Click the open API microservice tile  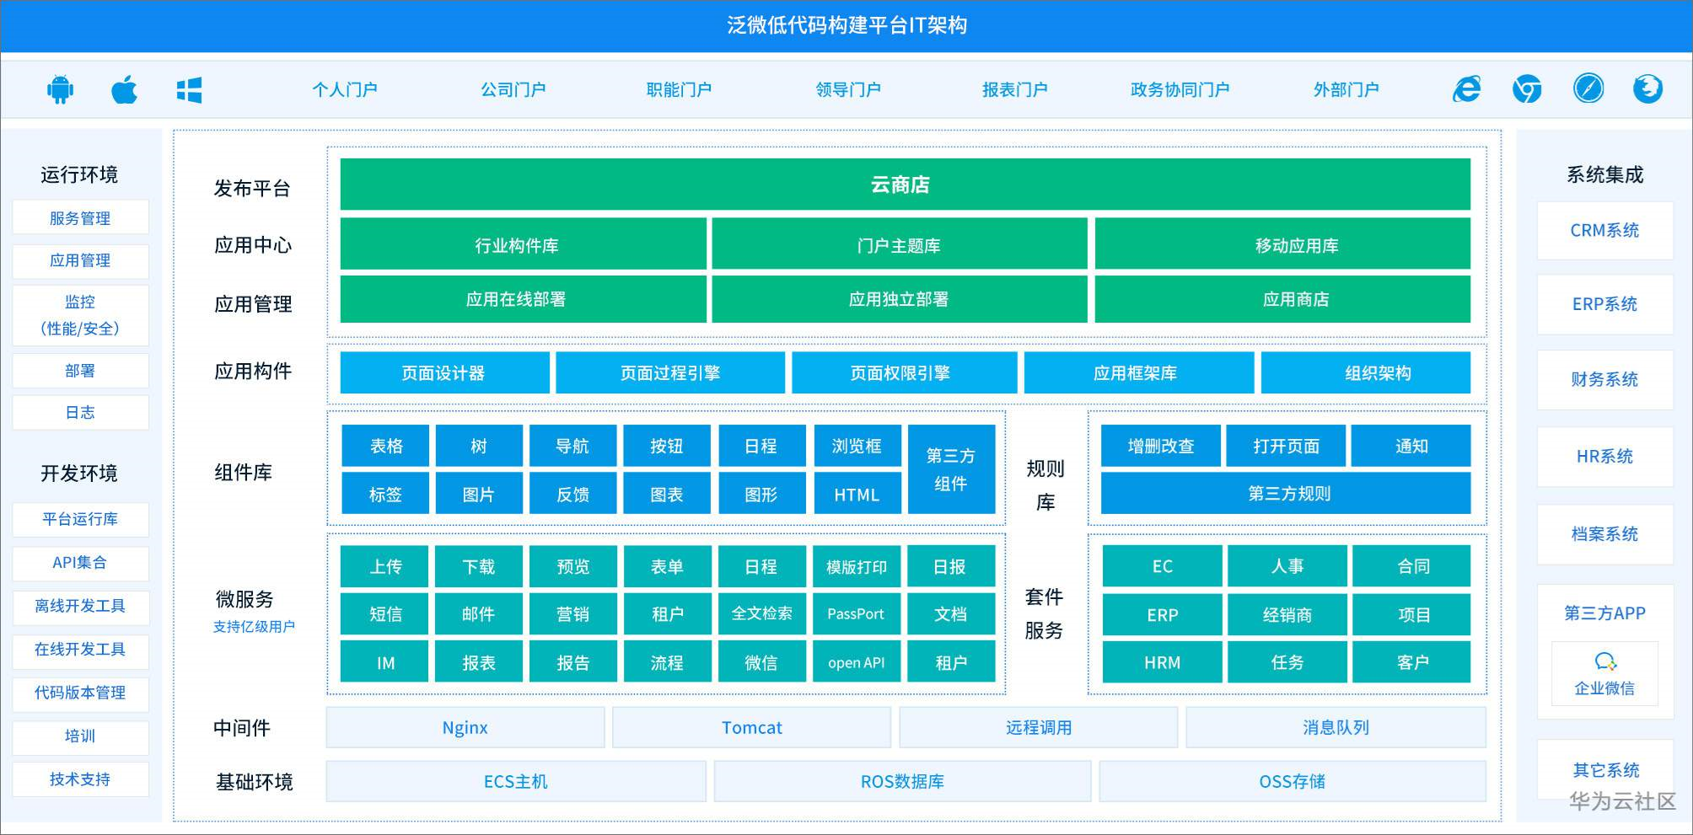(x=856, y=662)
